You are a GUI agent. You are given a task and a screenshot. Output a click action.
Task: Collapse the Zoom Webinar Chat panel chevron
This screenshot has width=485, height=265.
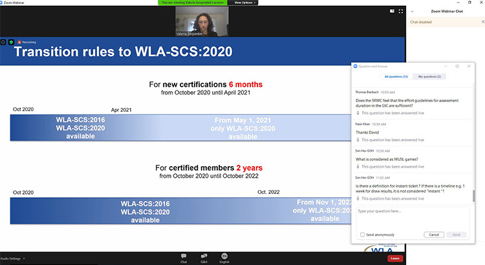pyautogui.click(x=413, y=11)
